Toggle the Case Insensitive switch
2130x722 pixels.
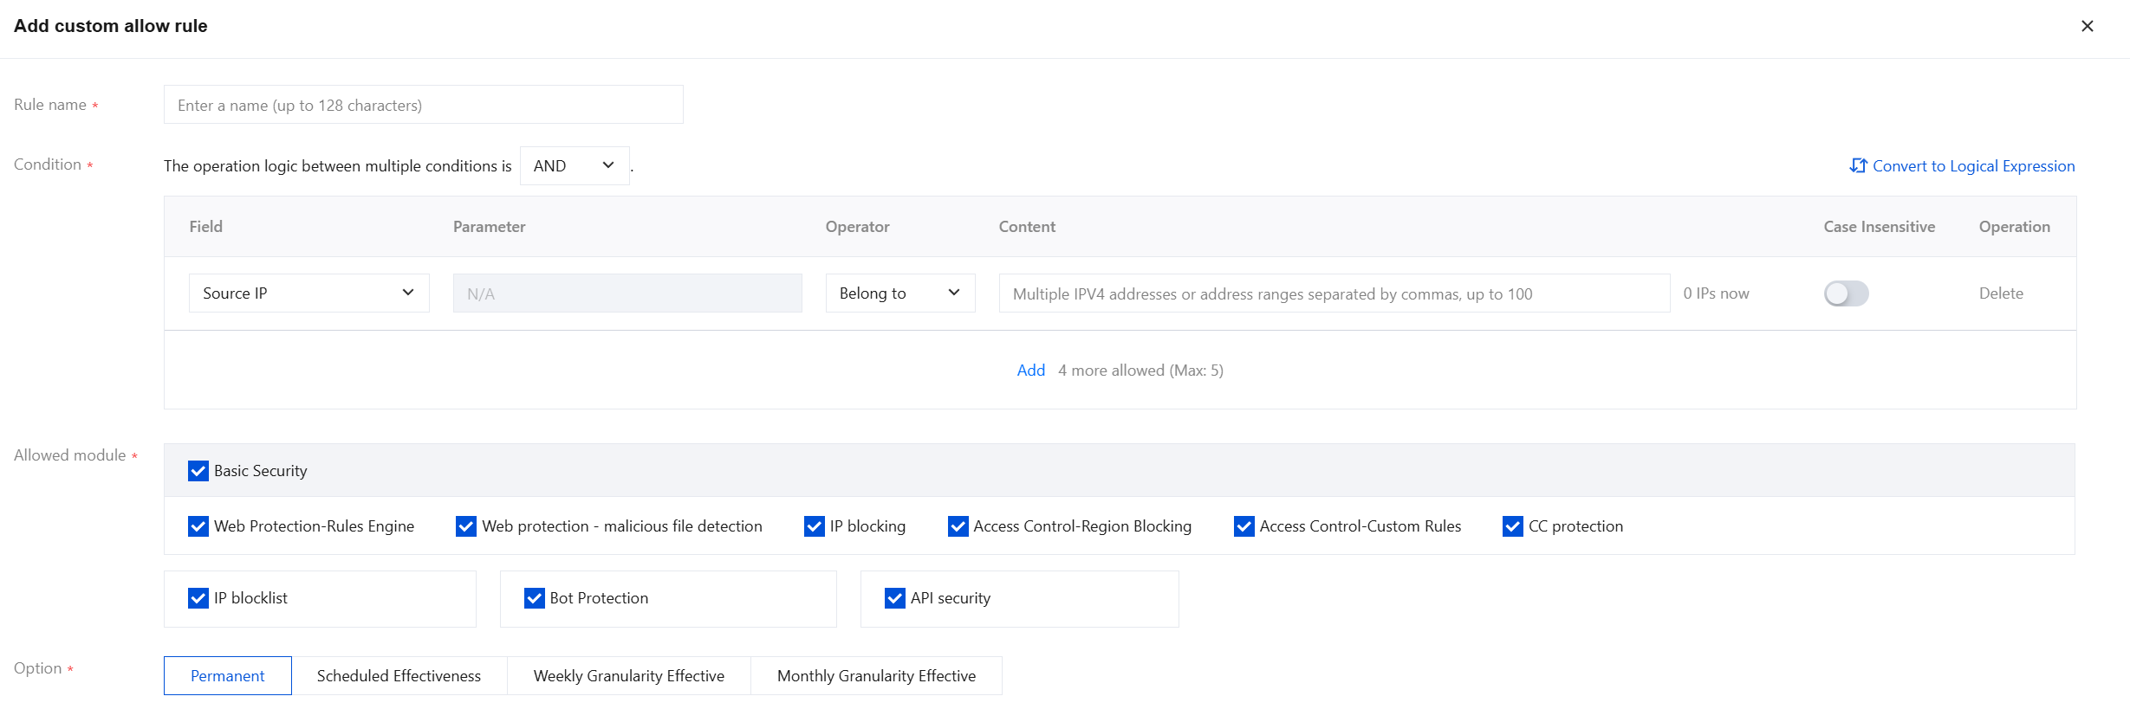point(1846,293)
